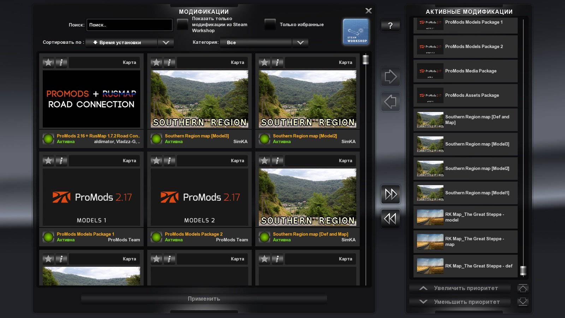565x318 pixels.
Task: Toggle the favorites only checkbox
Action: point(270,24)
